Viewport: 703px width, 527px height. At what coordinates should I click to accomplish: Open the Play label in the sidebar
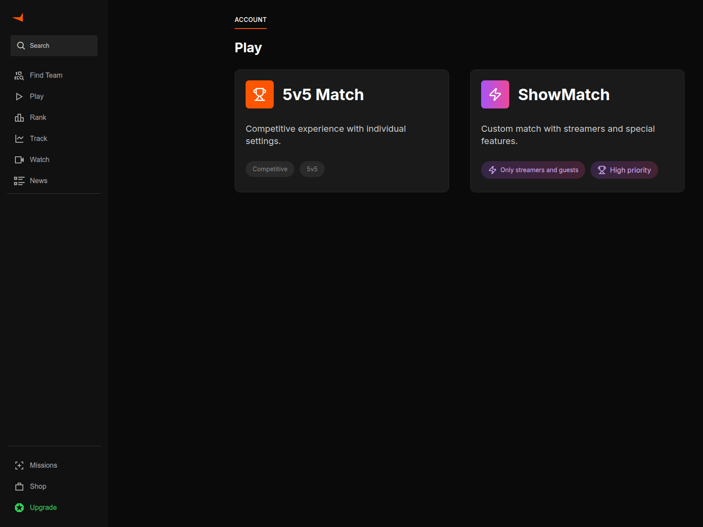36,97
